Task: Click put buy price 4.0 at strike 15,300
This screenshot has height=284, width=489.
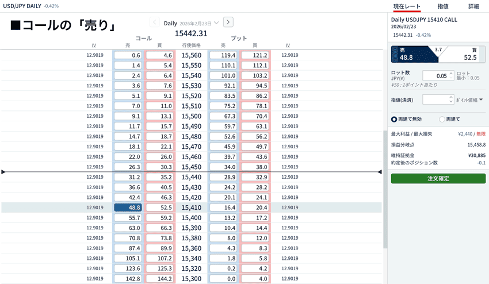Action: point(254,279)
